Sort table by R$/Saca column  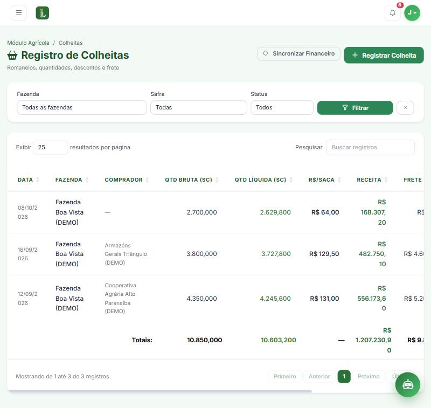pos(325,180)
